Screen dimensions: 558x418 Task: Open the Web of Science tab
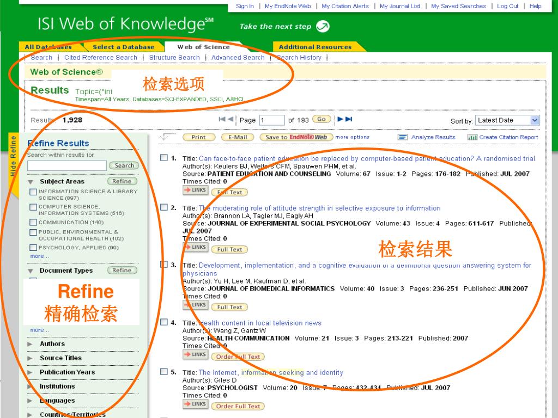(x=204, y=47)
